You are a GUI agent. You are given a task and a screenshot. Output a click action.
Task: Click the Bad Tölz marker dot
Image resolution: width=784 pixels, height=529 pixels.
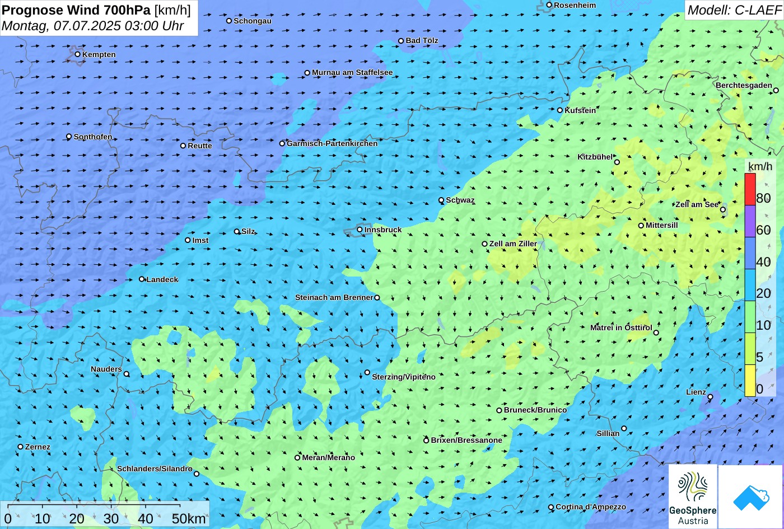pyautogui.click(x=401, y=40)
